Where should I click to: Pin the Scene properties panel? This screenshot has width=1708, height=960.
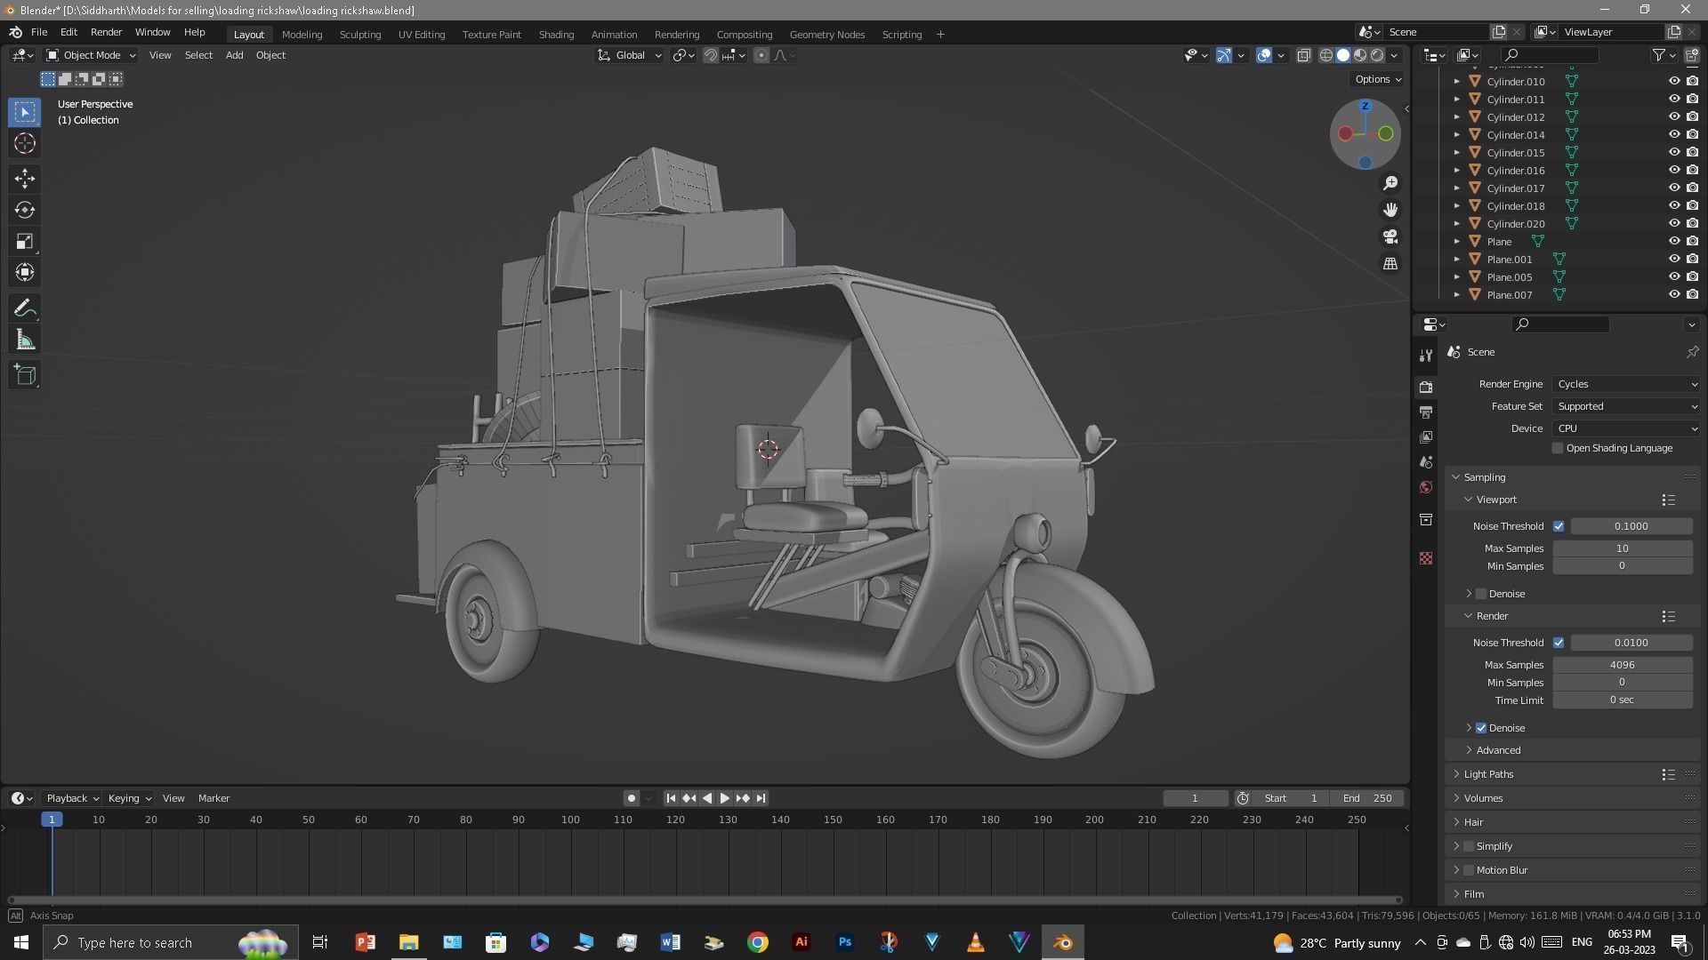[x=1692, y=352]
